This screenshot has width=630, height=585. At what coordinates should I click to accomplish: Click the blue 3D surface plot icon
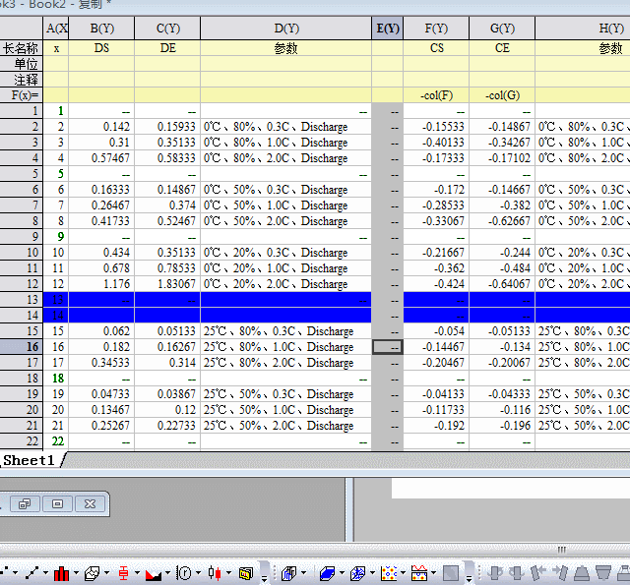click(327, 572)
